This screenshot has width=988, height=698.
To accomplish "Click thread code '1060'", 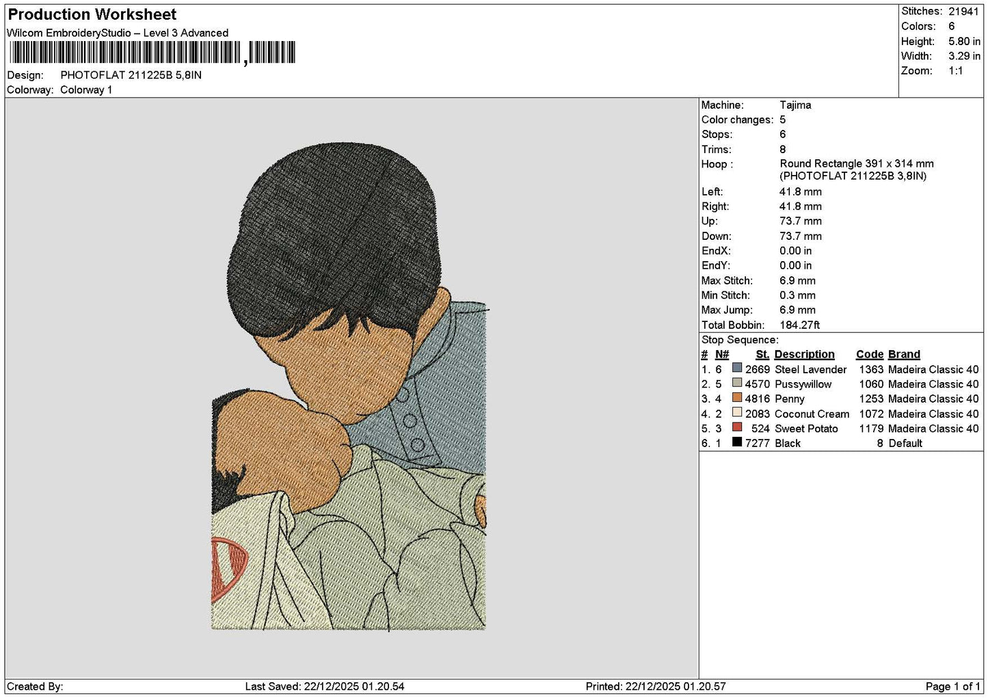I will [871, 384].
